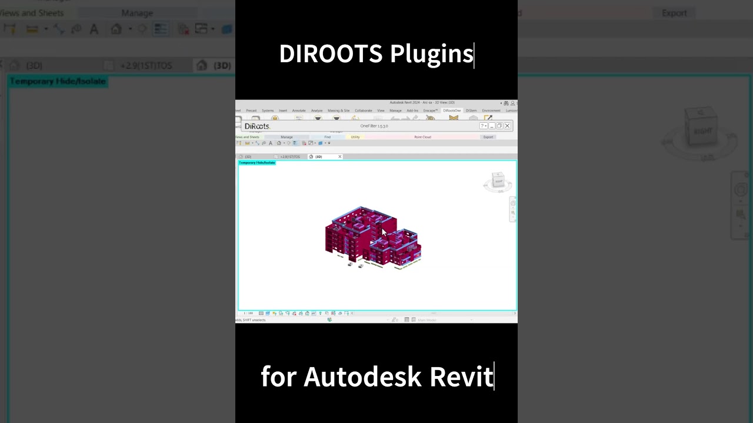Click the Text tool A icon
Image resolution: width=753 pixels, height=423 pixels.
(271, 143)
